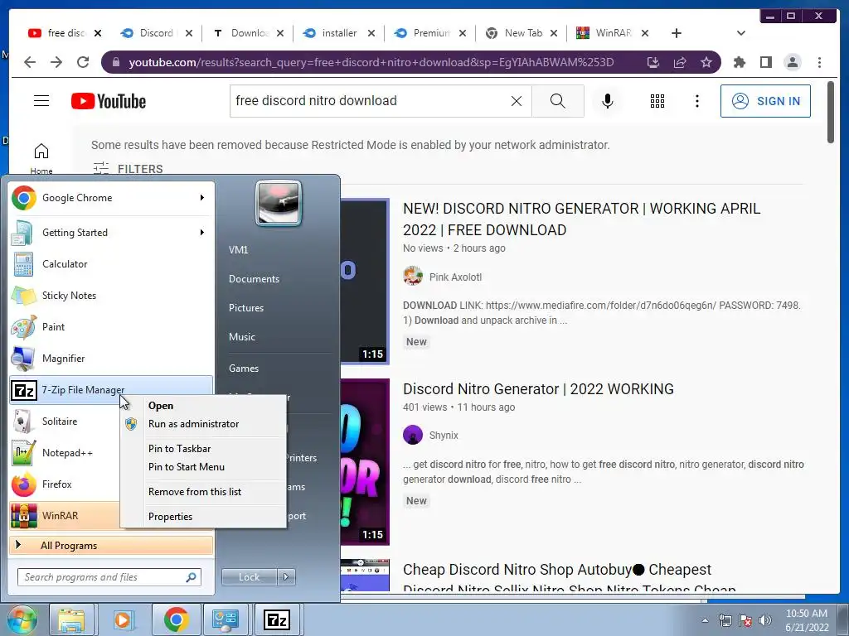The height and width of the screenshot is (636, 849).
Task: Open Sticky Notes from Start menu
Action: pyautogui.click(x=111, y=296)
